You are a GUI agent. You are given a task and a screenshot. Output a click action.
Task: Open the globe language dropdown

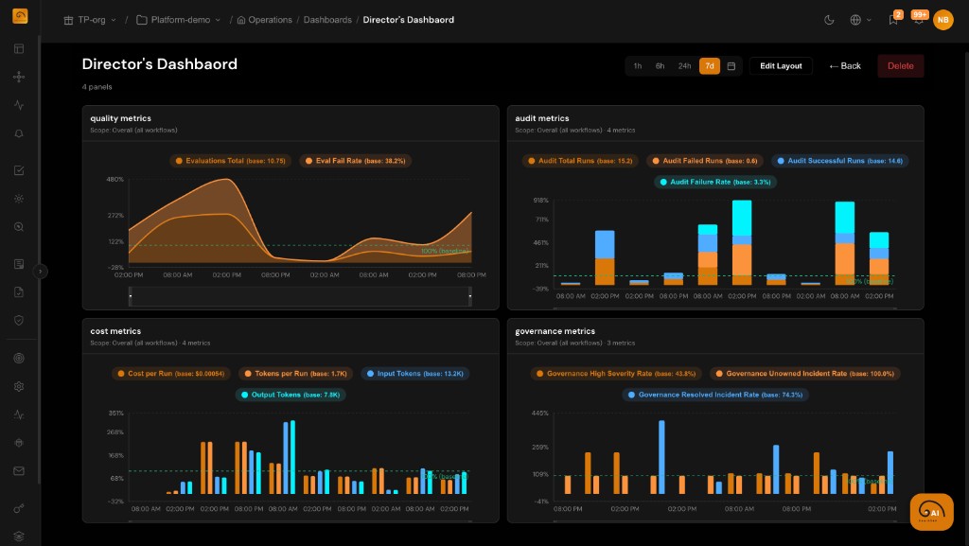(x=860, y=20)
